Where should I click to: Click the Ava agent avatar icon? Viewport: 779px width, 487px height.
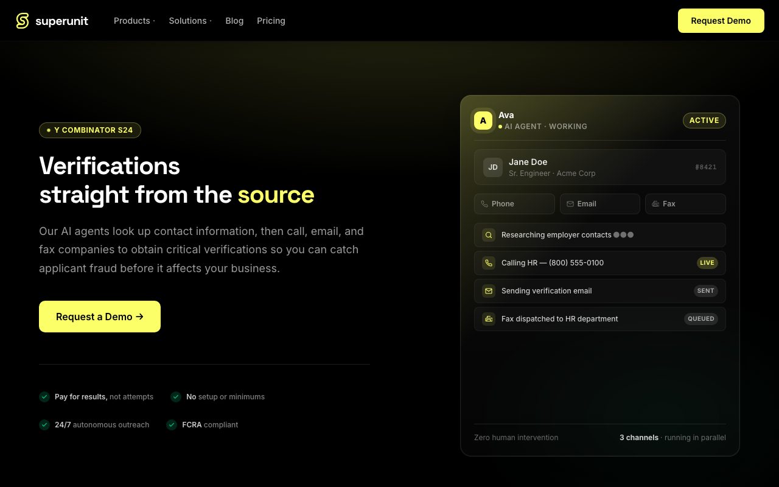(x=483, y=121)
